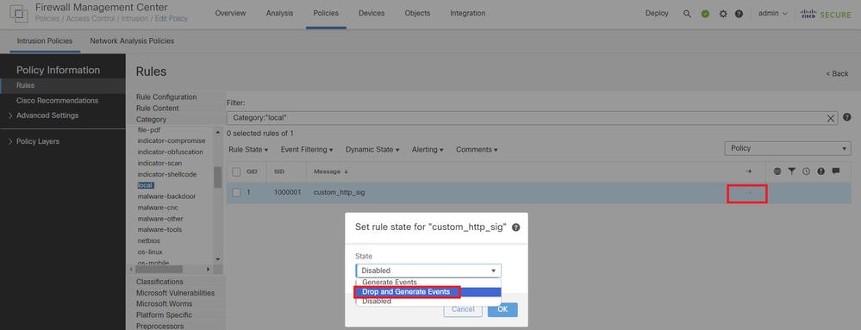861x330 pixels.
Task: Click the Cisco Secure logo
Action: [x=826, y=14]
